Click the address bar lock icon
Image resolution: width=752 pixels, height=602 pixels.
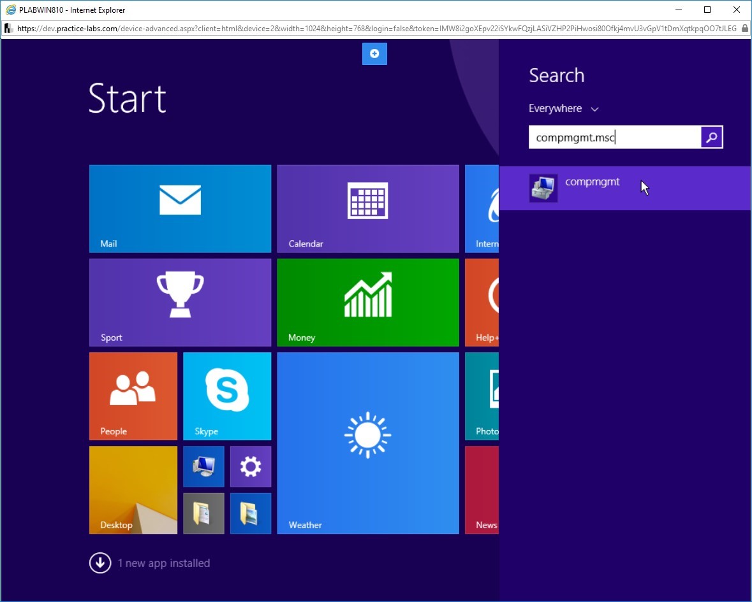pyautogui.click(x=745, y=28)
